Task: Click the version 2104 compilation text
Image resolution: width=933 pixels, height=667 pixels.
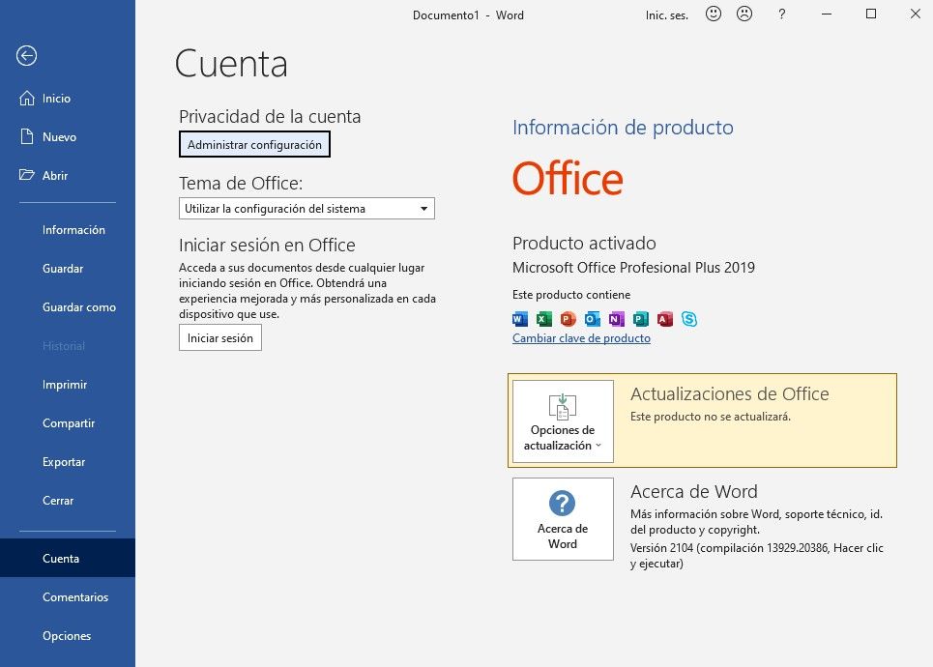Action: (756, 555)
